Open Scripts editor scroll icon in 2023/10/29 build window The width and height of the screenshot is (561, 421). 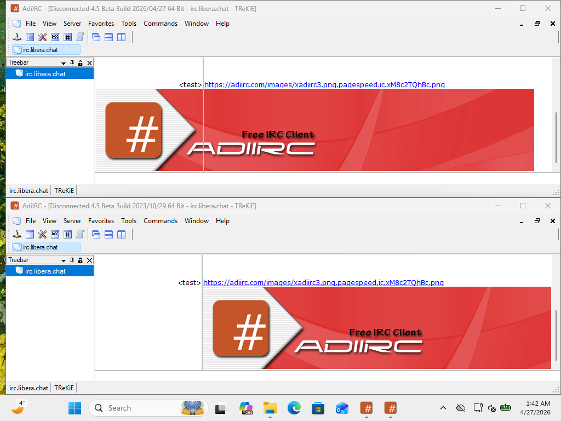(80, 235)
